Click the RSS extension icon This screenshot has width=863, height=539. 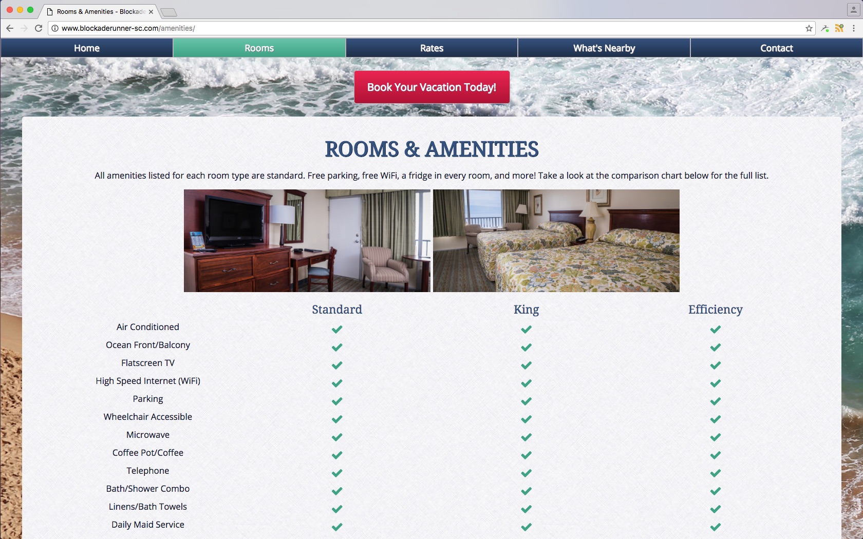click(839, 28)
